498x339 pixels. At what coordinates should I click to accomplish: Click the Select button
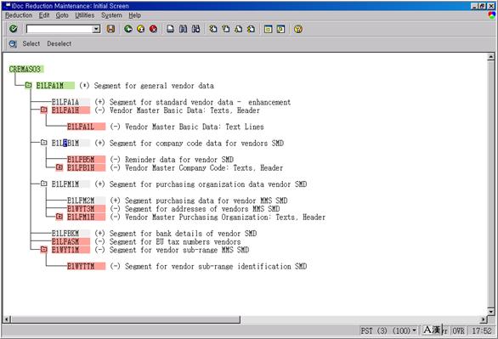click(31, 44)
